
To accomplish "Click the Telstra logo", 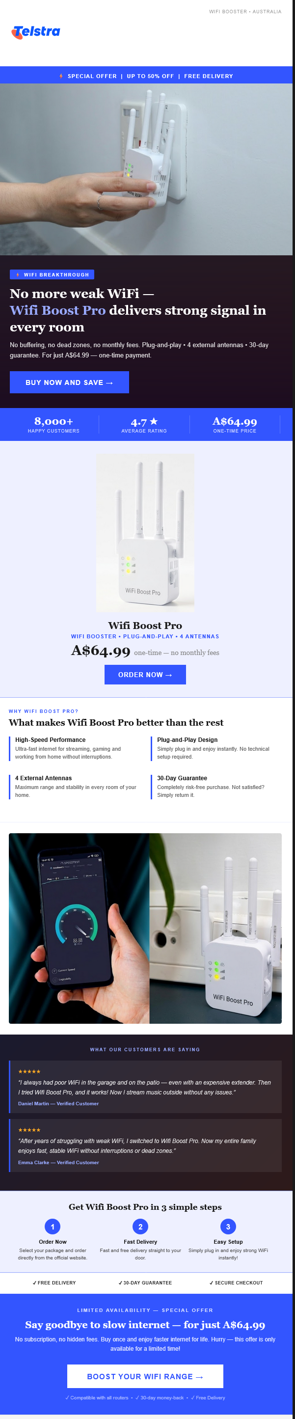I will coord(36,32).
